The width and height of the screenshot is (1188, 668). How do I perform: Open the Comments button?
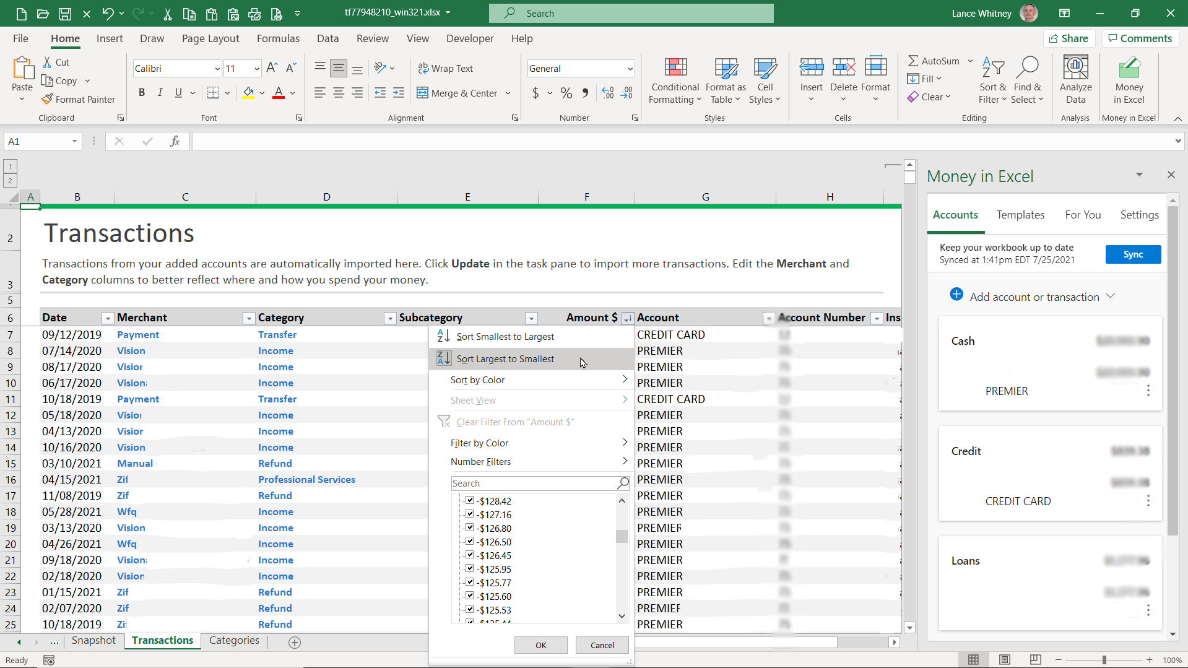(1140, 38)
